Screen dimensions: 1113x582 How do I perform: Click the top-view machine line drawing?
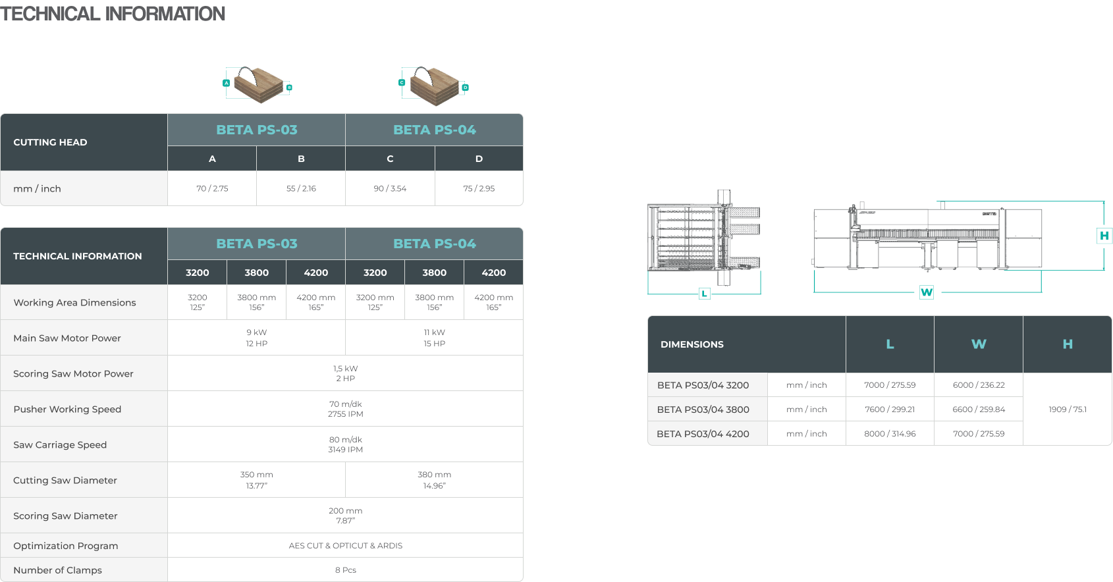coord(703,238)
